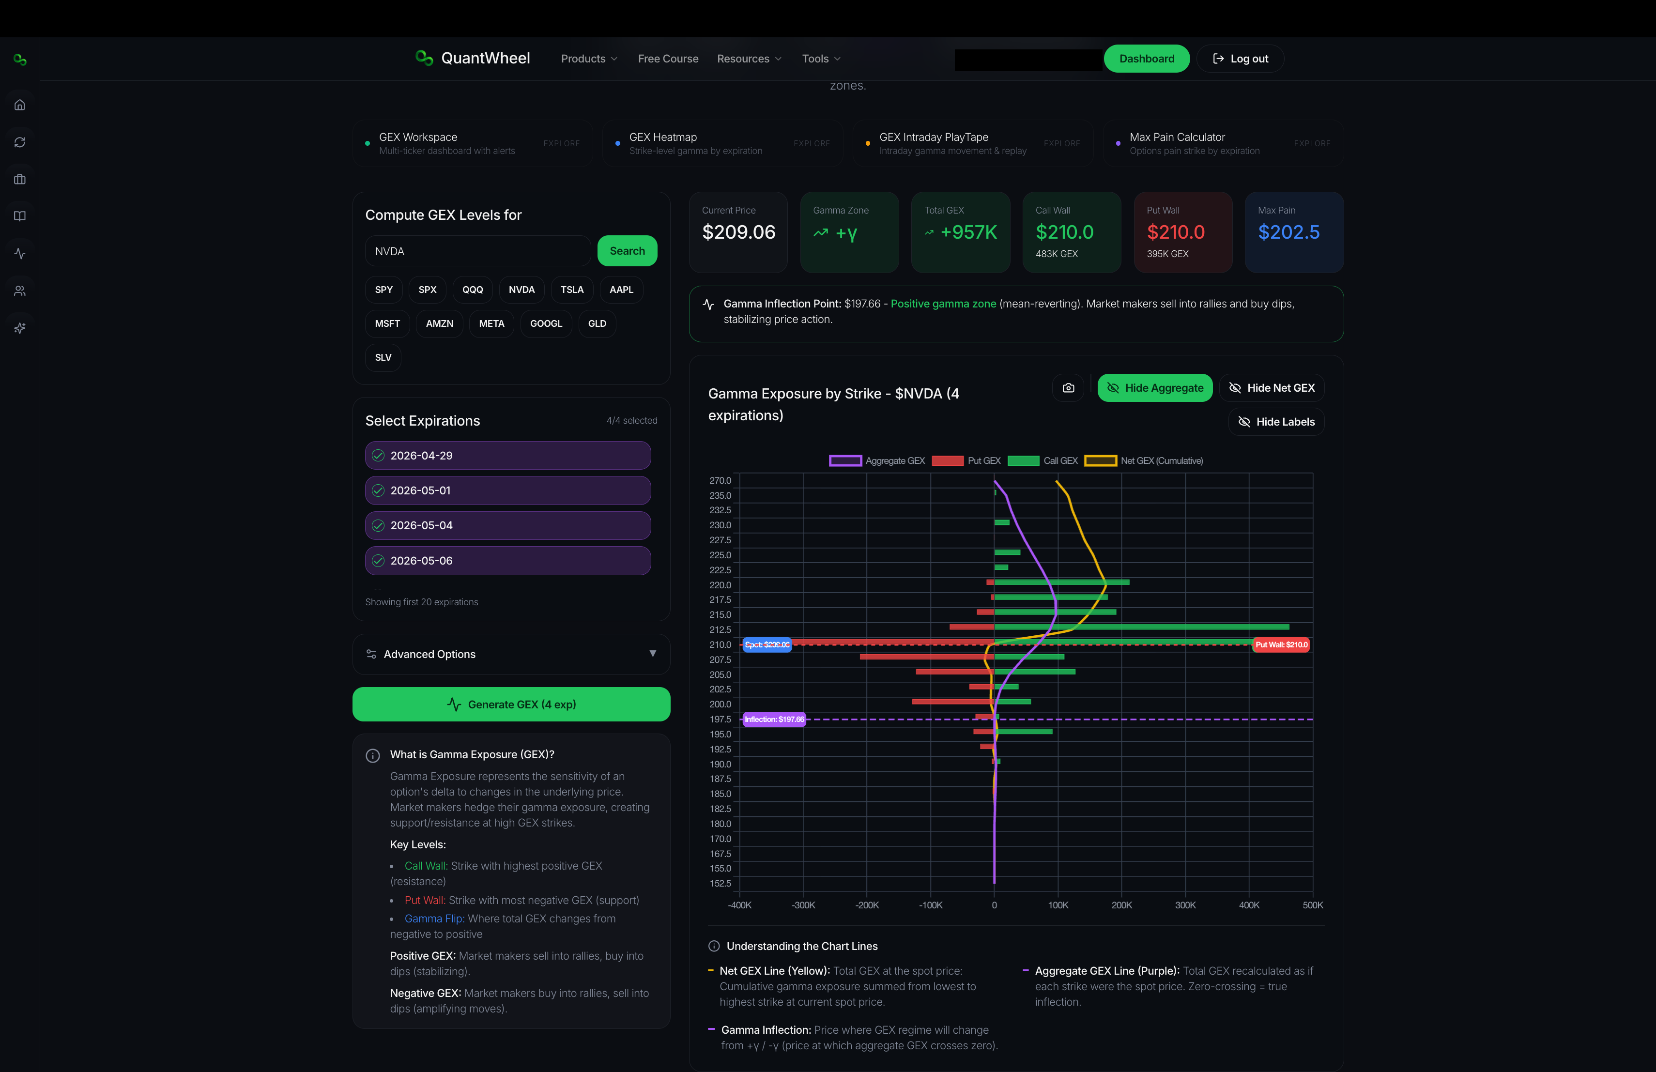Click the QuantWheel header logo
Image resolution: width=1656 pixels, height=1072 pixels.
(x=473, y=58)
